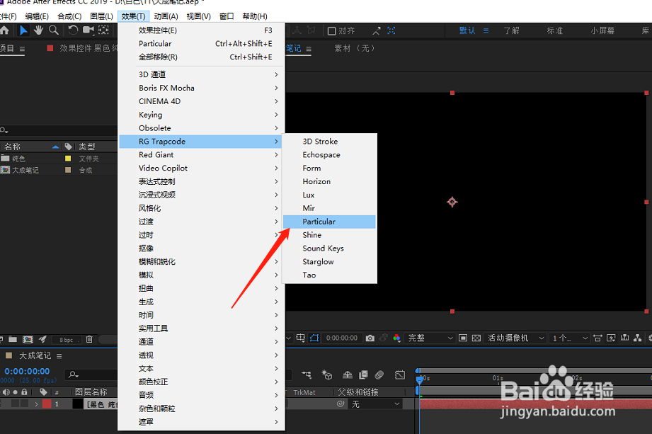The image size is (652, 434).
Task: Select the Pan Behind anchor point tool
Action: click(103, 30)
